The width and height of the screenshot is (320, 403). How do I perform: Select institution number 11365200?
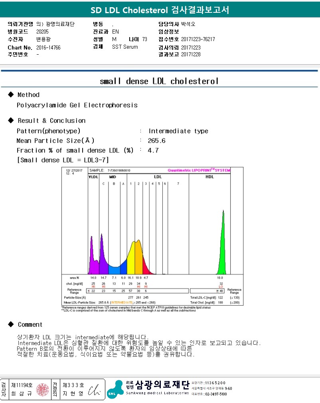[215, 383]
